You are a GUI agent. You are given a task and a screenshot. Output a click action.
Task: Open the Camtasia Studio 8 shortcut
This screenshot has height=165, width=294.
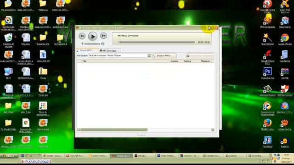pyautogui.click(x=267, y=90)
